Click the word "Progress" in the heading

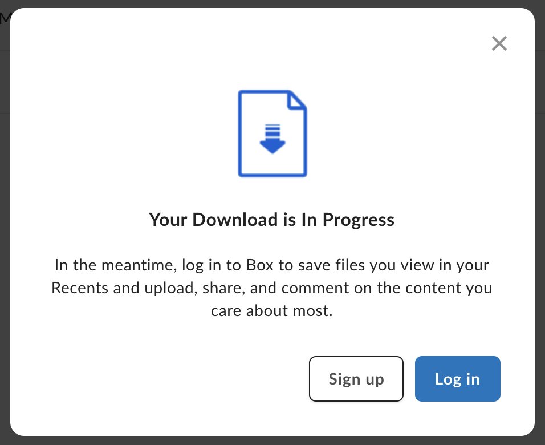(359, 220)
